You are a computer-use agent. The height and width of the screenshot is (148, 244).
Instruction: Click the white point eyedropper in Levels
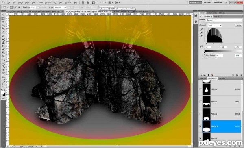click(202, 36)
